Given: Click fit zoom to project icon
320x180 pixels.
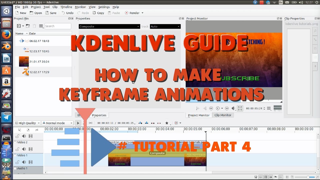Looking at the screenshot, I should [x=287, y=177].
